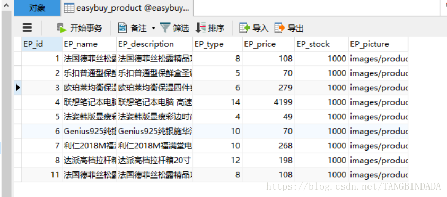This screenshot has width=447, height=197.
Task: Select the name cell 联想笔记本电脑
Action: point(89,102)
